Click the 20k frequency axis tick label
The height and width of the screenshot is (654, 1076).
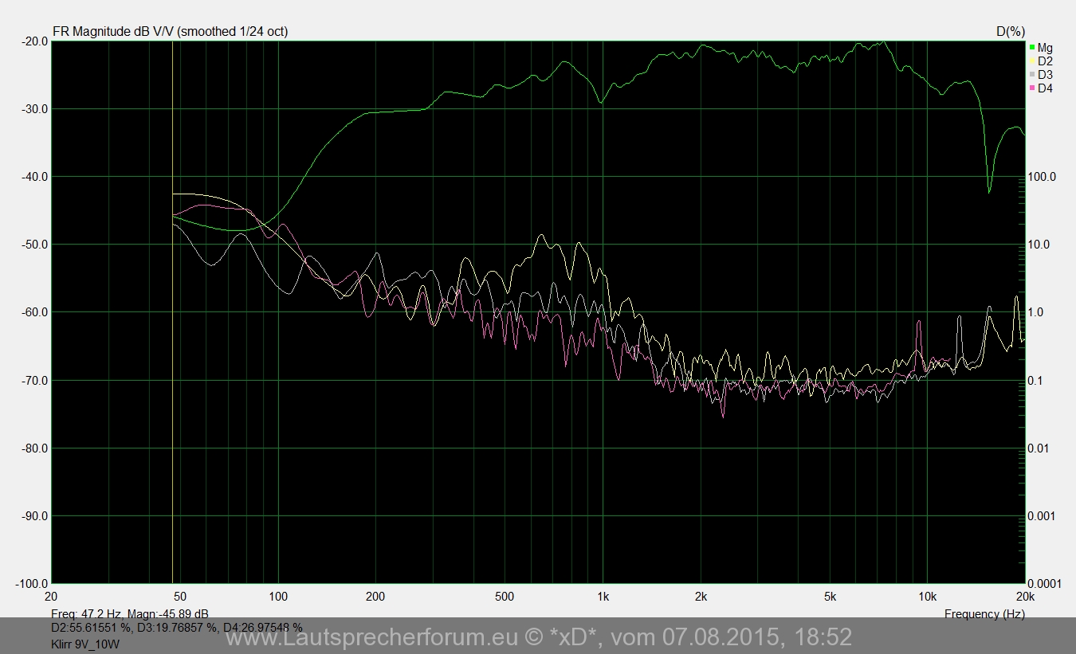(x=1024, y=597)
